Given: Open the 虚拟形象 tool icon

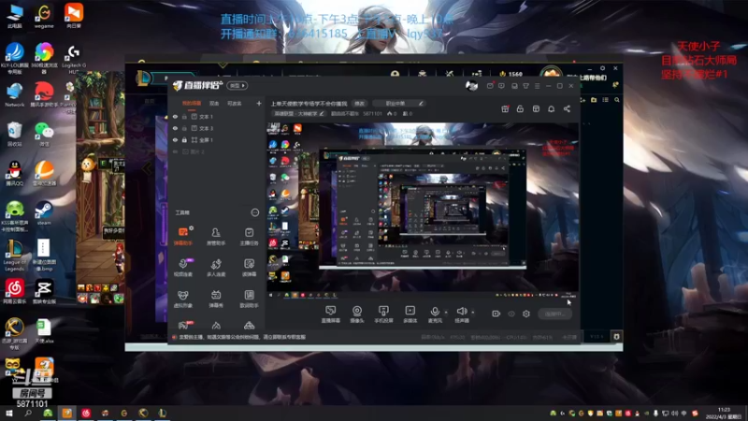Looking at the screenshot, I should 182,298.
